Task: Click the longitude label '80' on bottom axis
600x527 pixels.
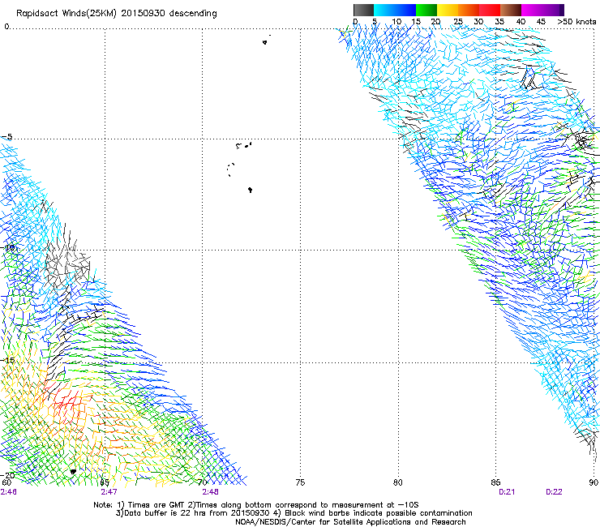Action: [x=398, y=482]
